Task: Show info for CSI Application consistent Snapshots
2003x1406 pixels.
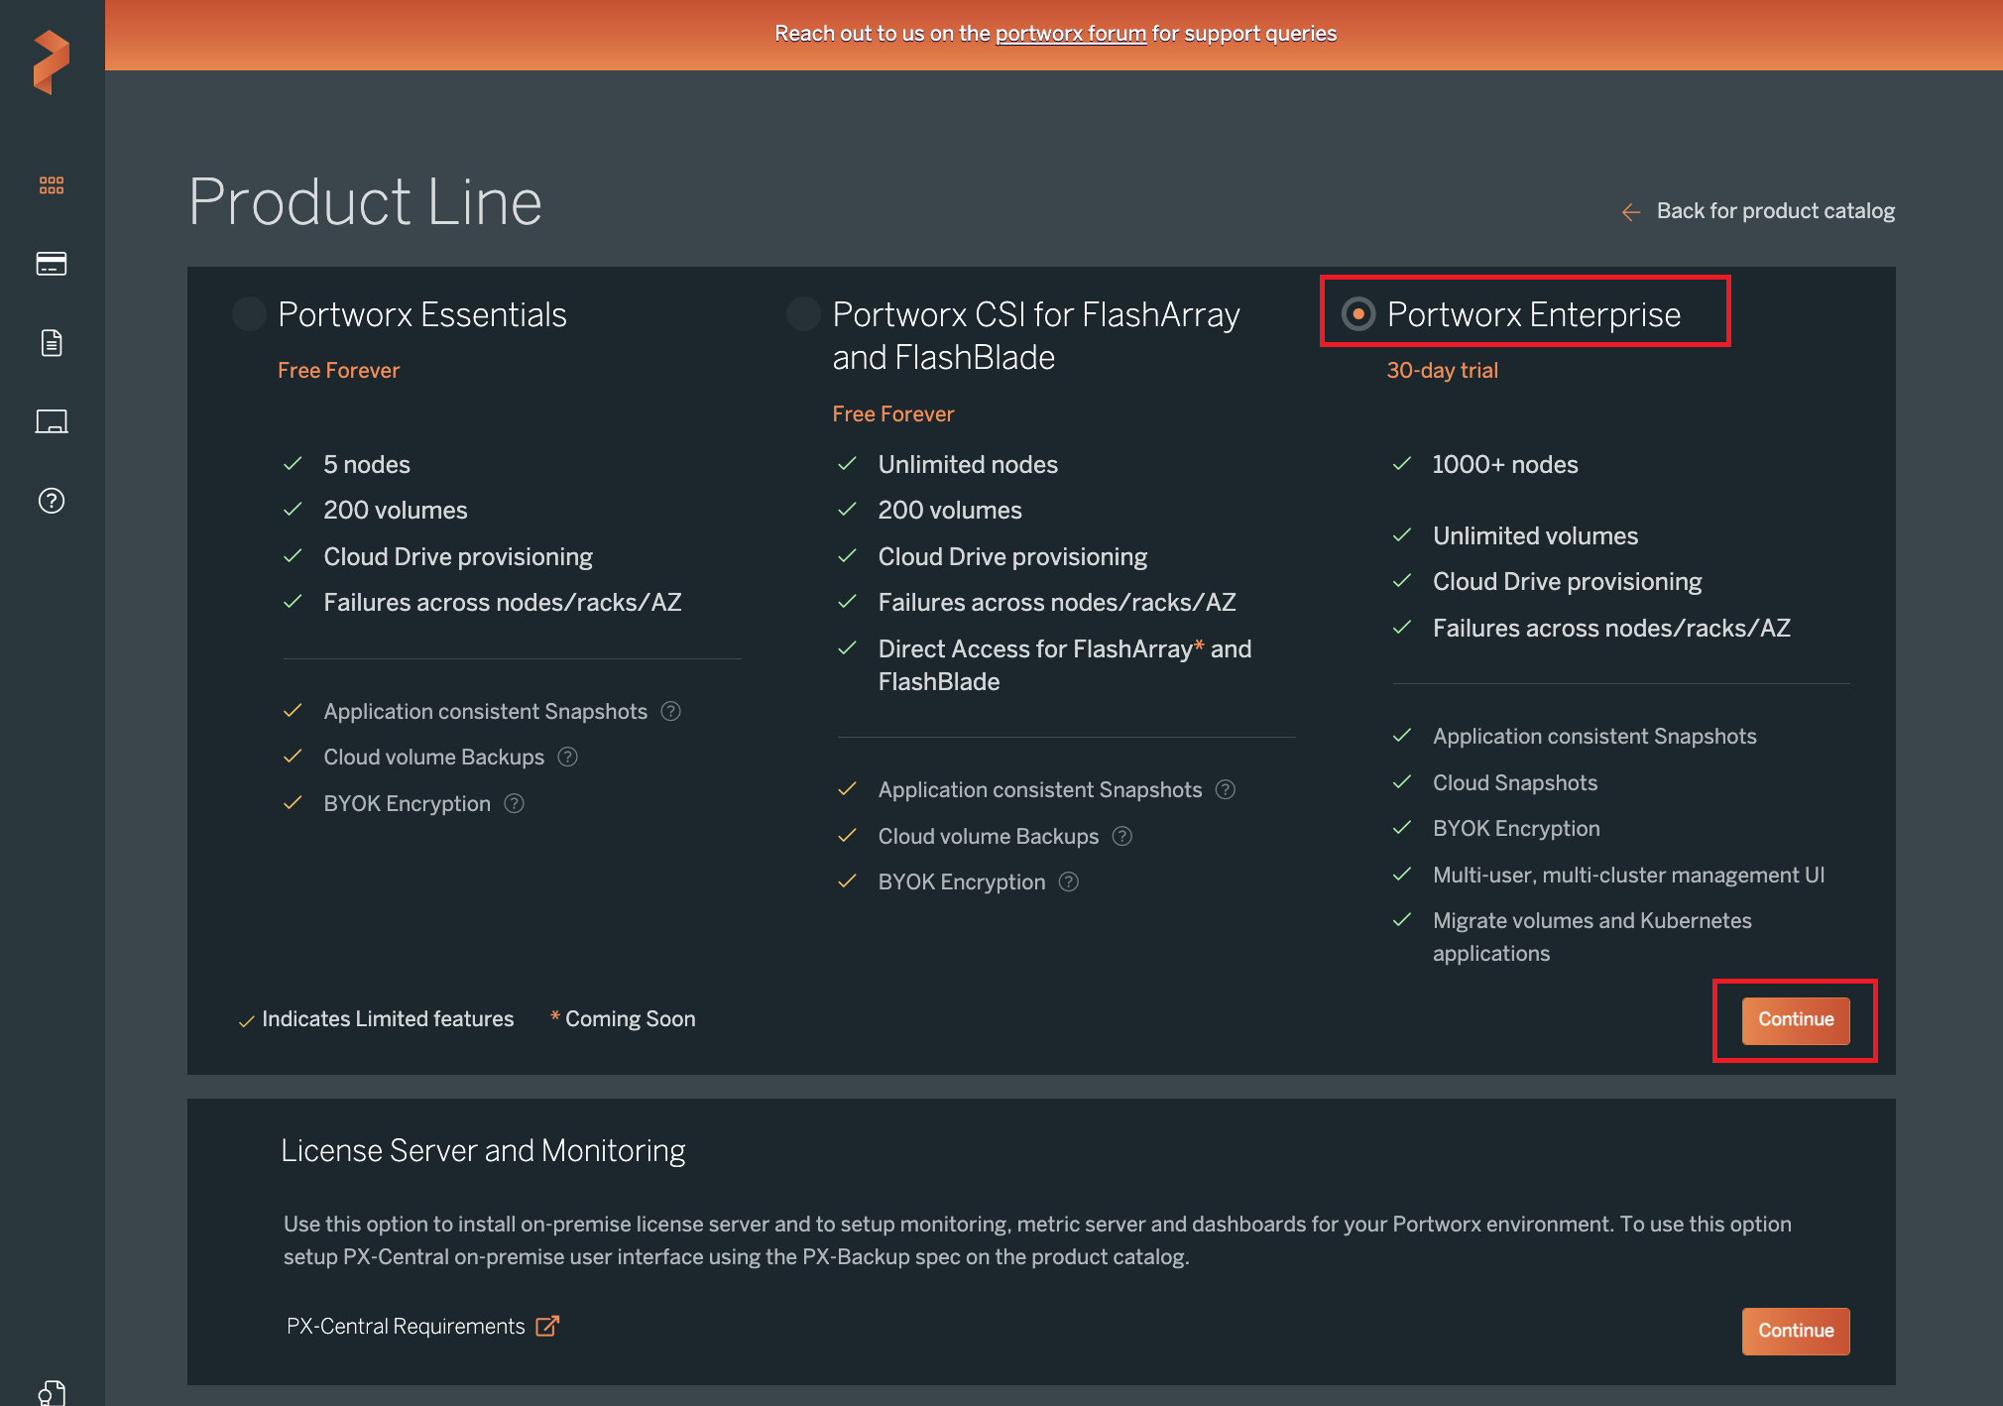Action: (x=1226, y=789)
